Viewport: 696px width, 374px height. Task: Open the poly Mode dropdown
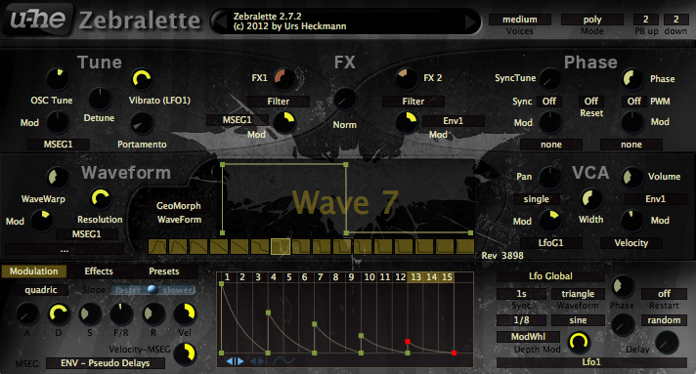(592, 20)
